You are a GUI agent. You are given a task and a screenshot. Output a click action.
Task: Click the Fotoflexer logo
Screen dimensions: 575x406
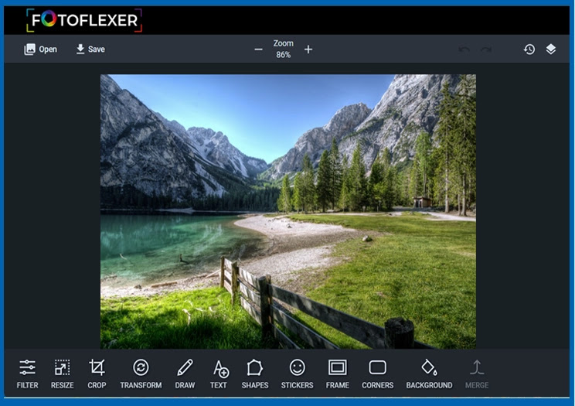84,20
